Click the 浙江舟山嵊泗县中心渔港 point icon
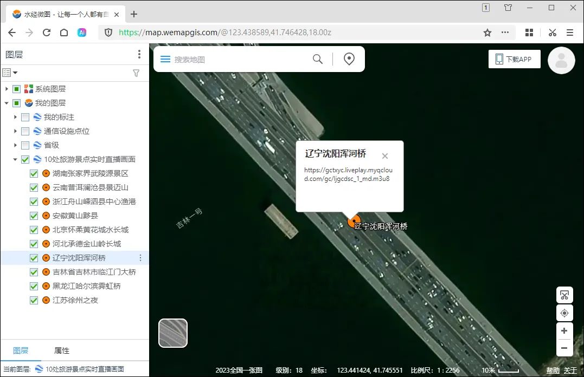The image size is (584, 377). 46,201
